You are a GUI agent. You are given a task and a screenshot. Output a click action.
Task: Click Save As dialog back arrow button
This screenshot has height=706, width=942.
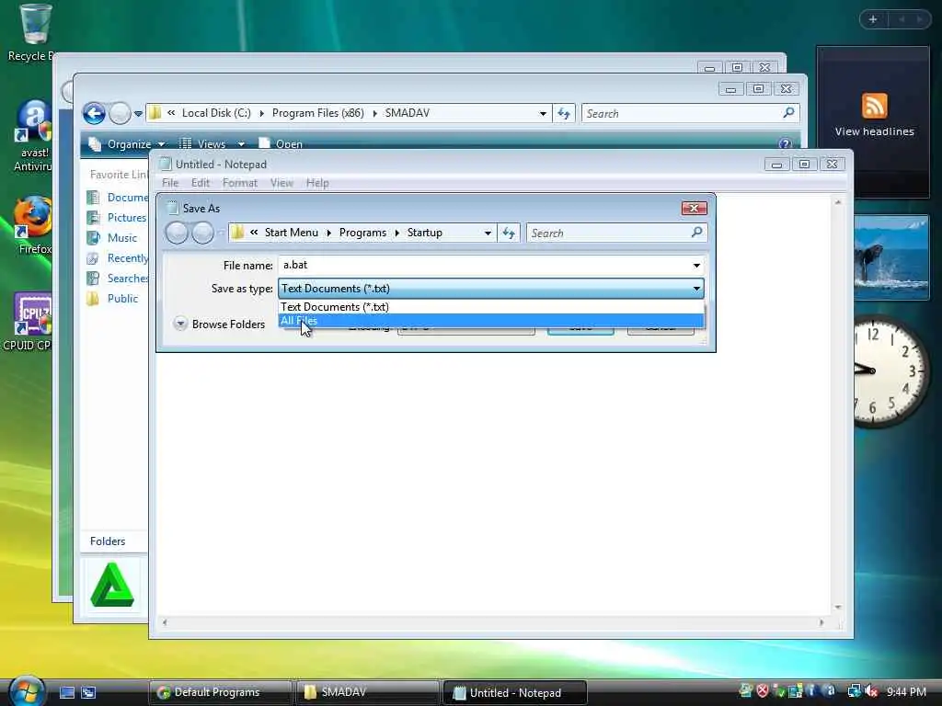tap(177, 233)
